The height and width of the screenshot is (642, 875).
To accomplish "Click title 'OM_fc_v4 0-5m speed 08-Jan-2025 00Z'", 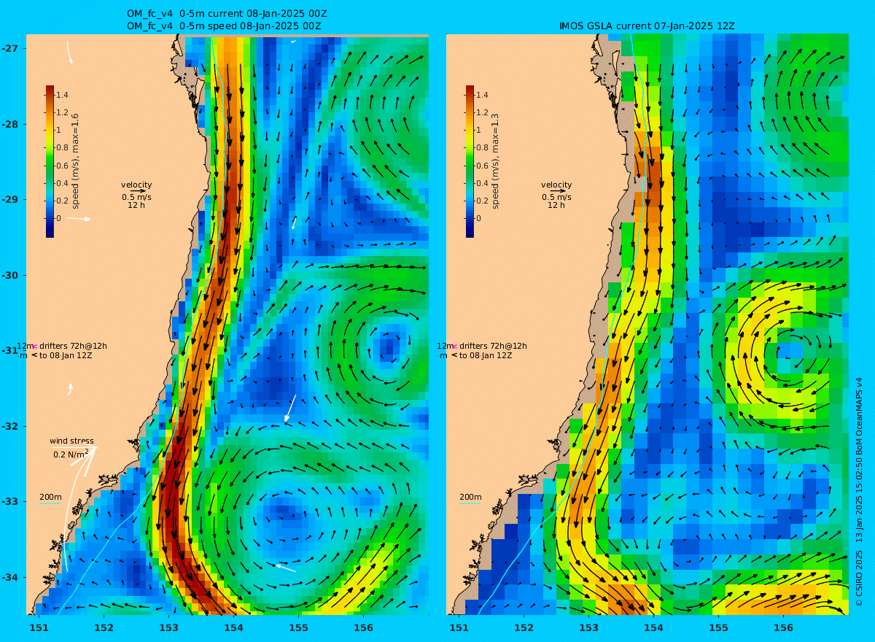I will [x=224, y=26].
